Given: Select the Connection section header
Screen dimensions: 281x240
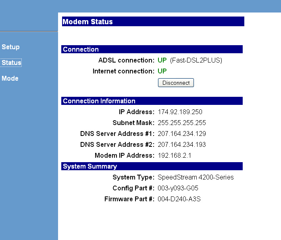Looking at the screenshot, I should [152, 49].
